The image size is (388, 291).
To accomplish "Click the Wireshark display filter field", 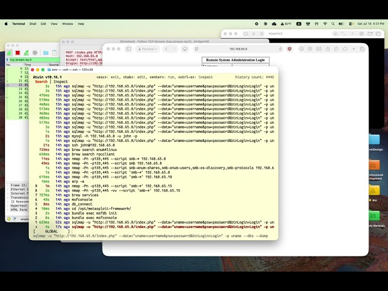I will point(34,60).
